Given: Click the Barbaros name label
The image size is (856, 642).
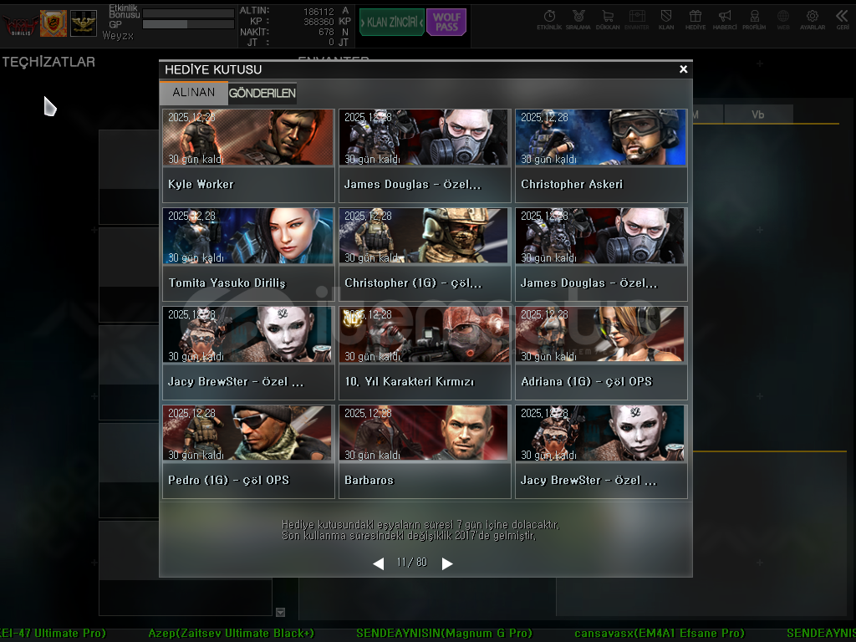Looking at the screenshot, I should click(x=369, y=481).
